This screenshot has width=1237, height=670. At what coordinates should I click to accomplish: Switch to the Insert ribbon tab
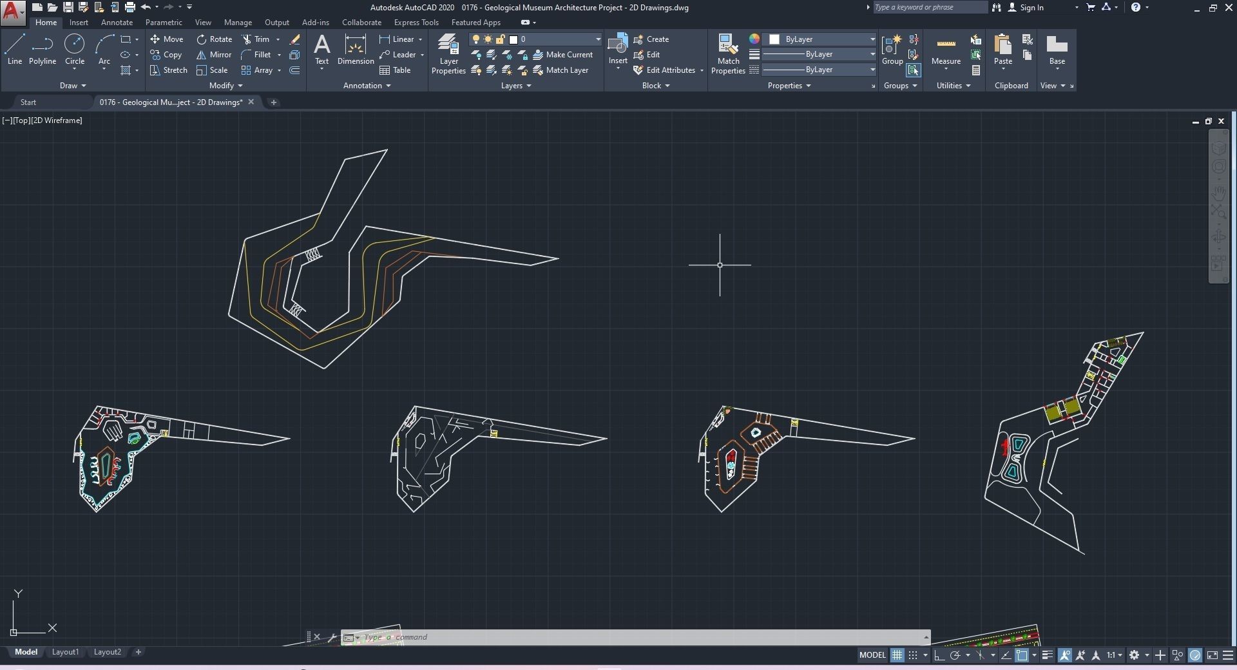79,23
